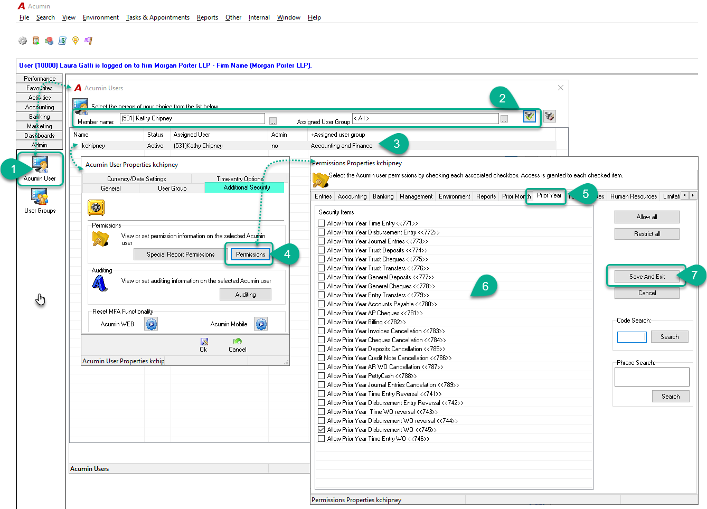Click the Restrict all button
Image resolution: width=707 pixels, height=509 pixels.
pos(647,234)
